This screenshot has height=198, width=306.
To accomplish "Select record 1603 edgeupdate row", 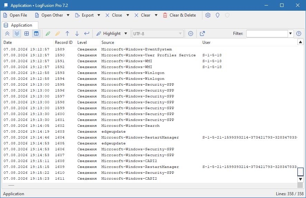I will click(x=150, y=132).
